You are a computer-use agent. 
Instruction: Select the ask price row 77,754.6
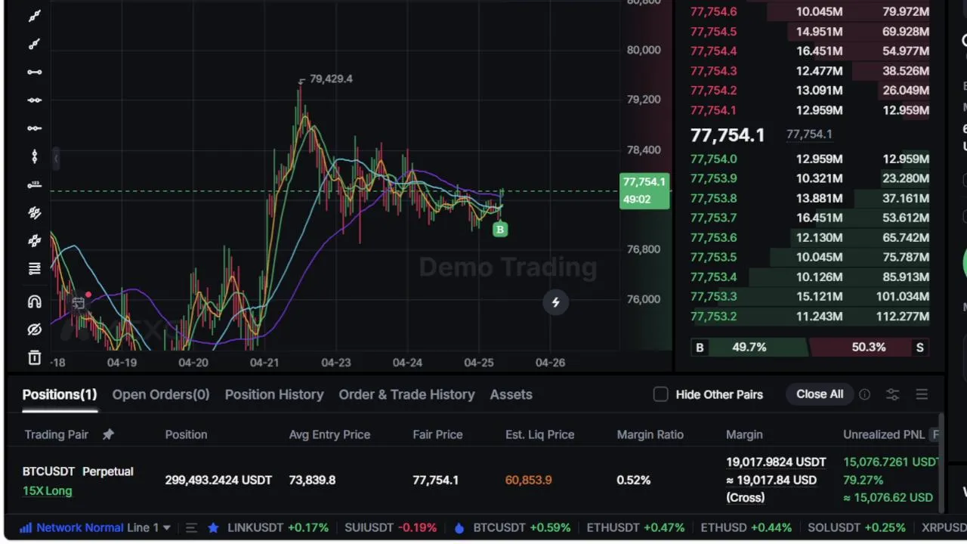(x=810, y=12)
